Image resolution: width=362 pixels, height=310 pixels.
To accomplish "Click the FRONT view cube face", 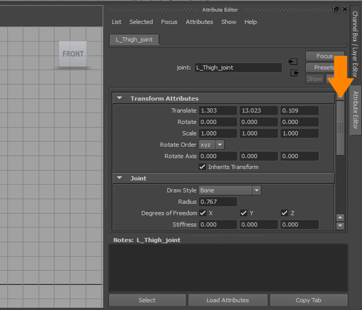I will [x=73, y=54].
